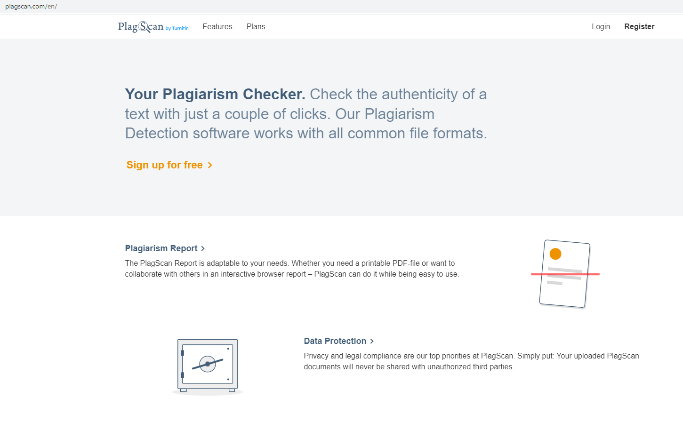Open the Features menu item
Screen dimensions: 683x422
click(x=217, y=27)
